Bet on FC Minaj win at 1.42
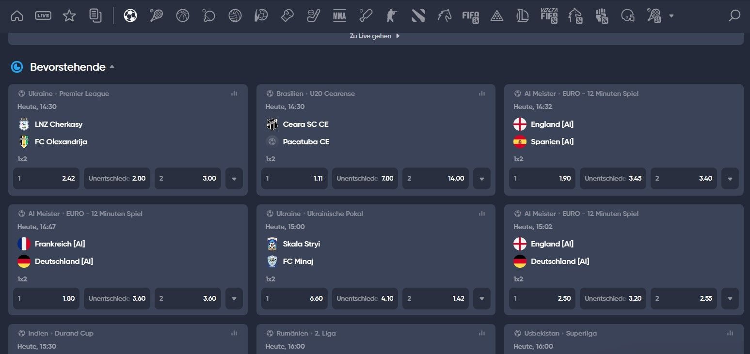750x354 pixels. [436, 298]
